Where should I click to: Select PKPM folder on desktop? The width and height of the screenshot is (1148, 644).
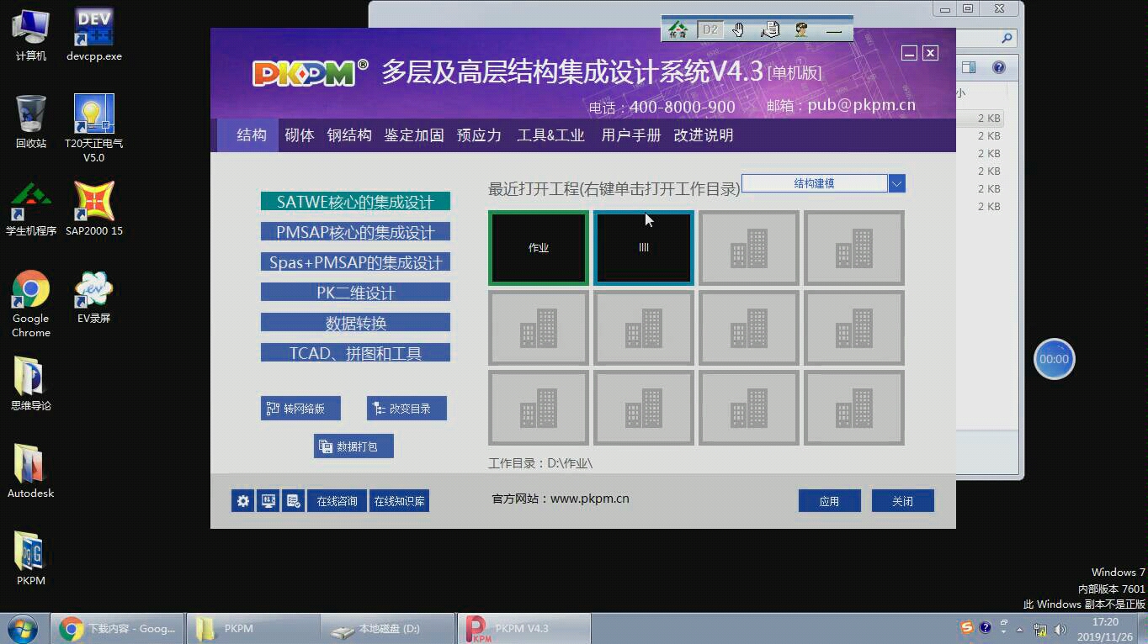(x=31, y=558)
